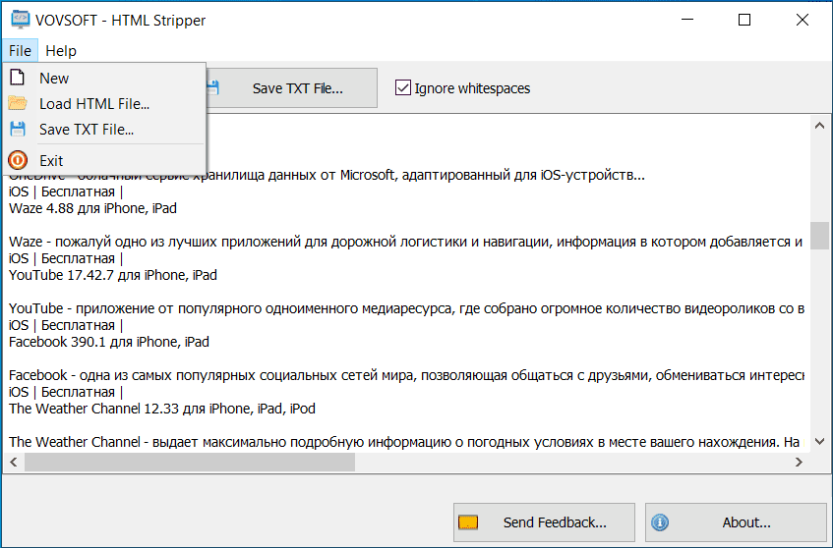Click the line starting 'YouTube - приложение от'
Screen dimensions: 833x548
(x=406, y=308)
